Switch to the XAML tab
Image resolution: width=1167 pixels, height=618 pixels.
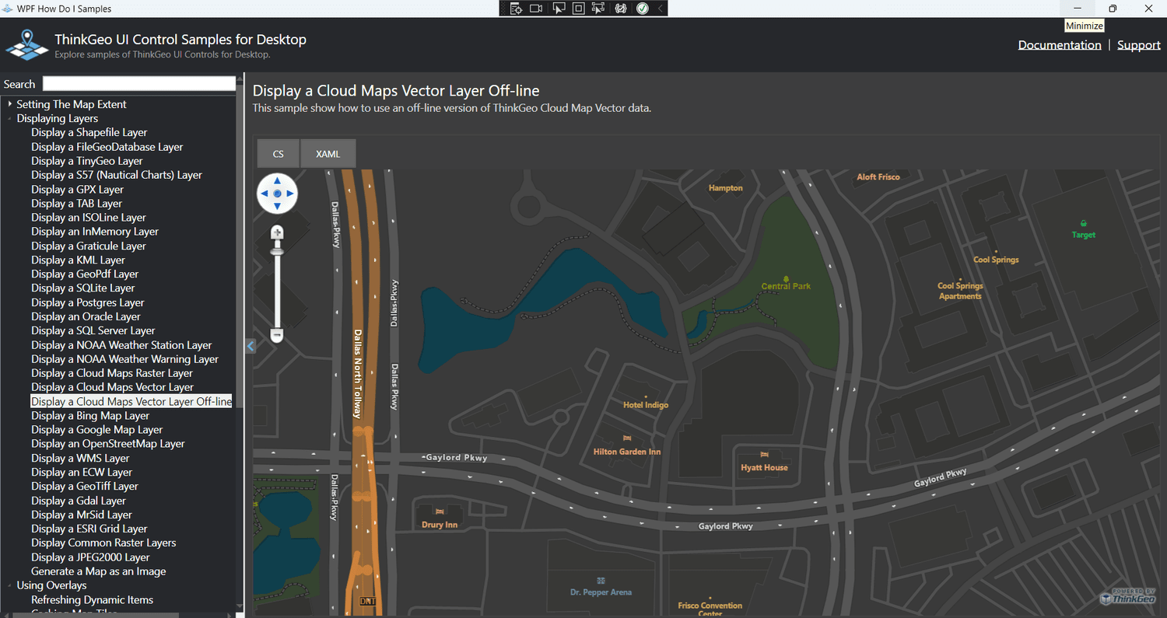click(328, 153)
